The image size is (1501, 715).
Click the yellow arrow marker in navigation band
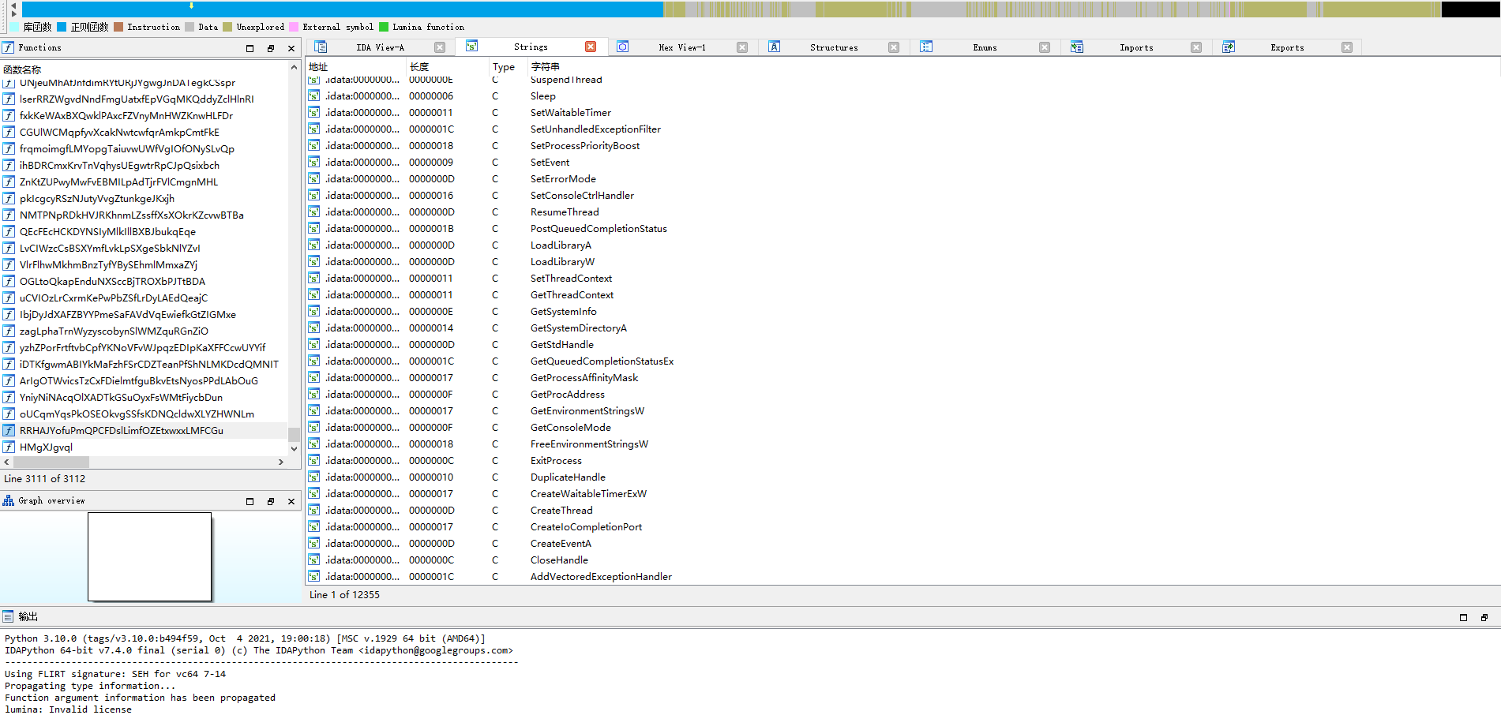[191, 6]
